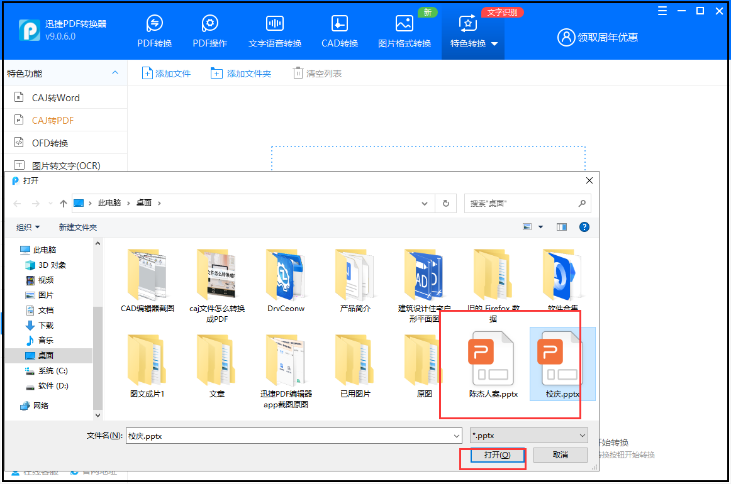The height and width of the screenshot is (484, 731).
Task: Go forward in file dialog navigation
Action: tap(35, 204)
